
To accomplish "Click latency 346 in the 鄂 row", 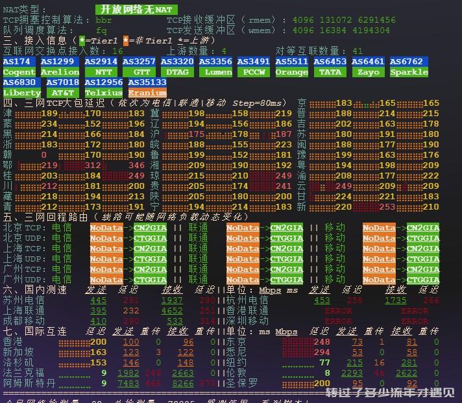I will click(136, 165).
